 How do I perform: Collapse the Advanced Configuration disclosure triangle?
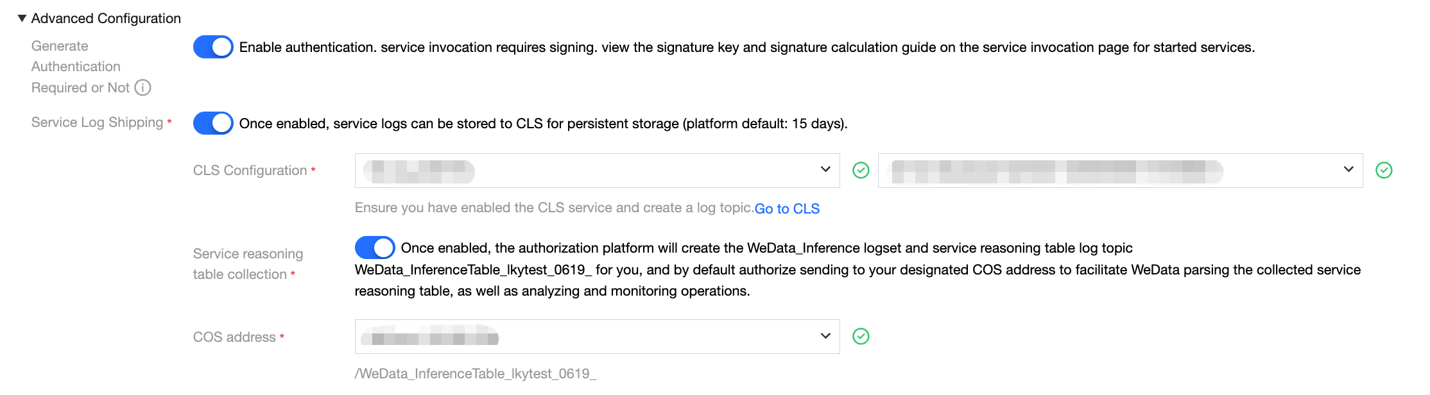tap(22, 18)
